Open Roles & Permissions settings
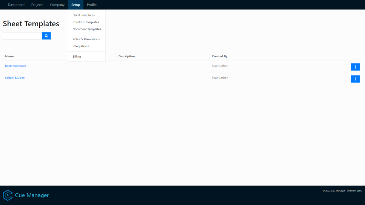 [86, 39]
